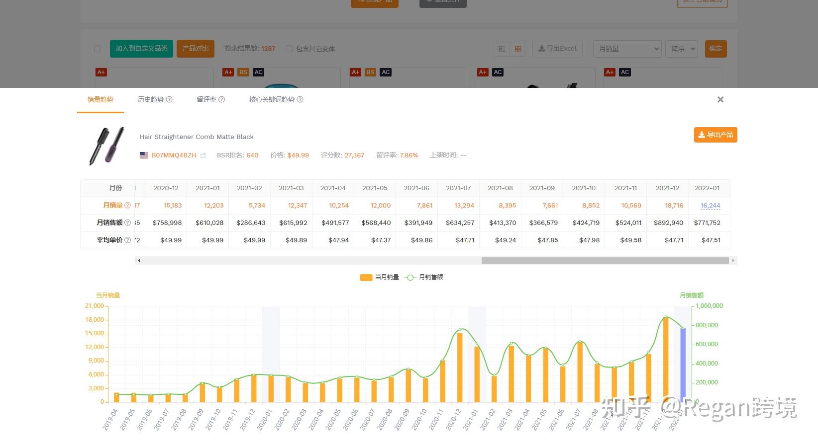
Task: Switch to grid view layout icon
Action: tap(518, 49)
